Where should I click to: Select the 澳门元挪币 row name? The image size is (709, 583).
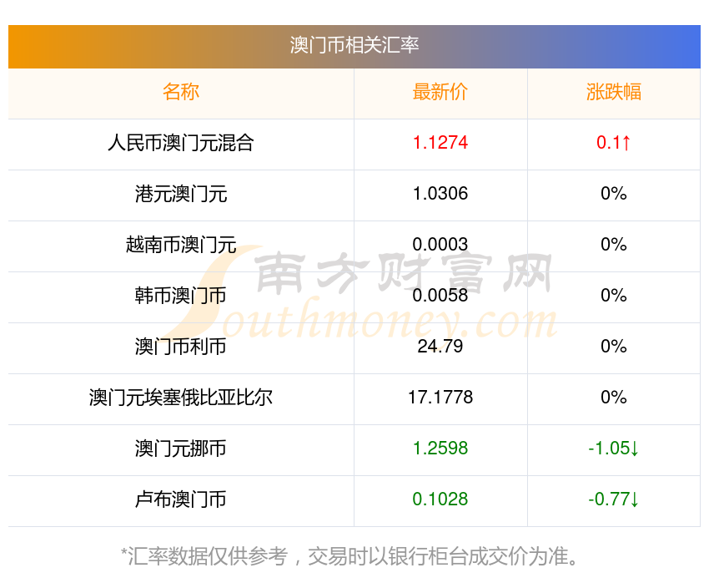(x=181, y=449)
